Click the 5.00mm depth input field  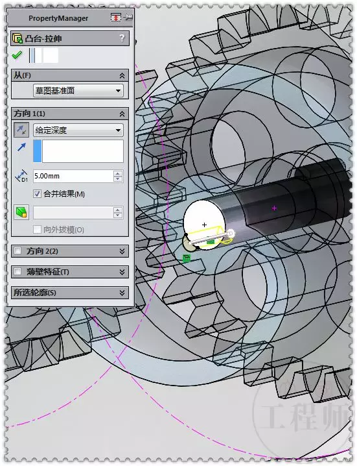pyautogui.click(x=73, y=176)
